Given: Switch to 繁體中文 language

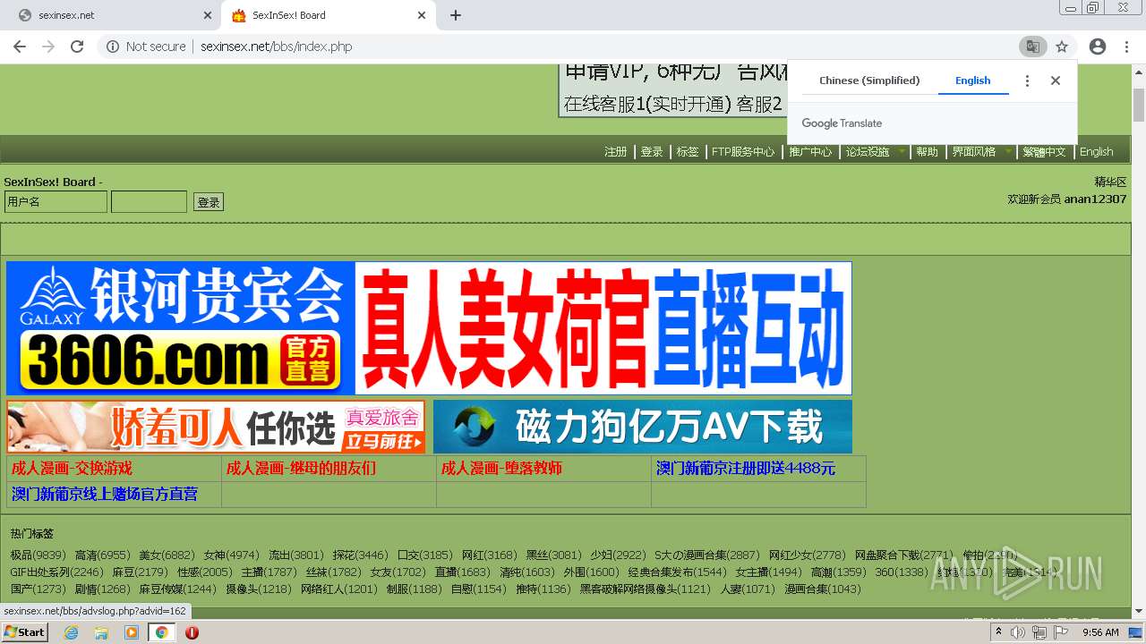Looking at the screenshot, I should (1045, 152).
